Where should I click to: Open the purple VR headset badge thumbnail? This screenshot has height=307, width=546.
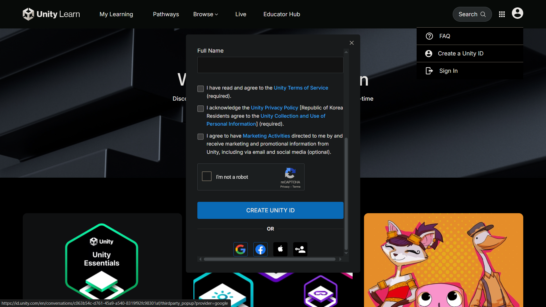321,291
